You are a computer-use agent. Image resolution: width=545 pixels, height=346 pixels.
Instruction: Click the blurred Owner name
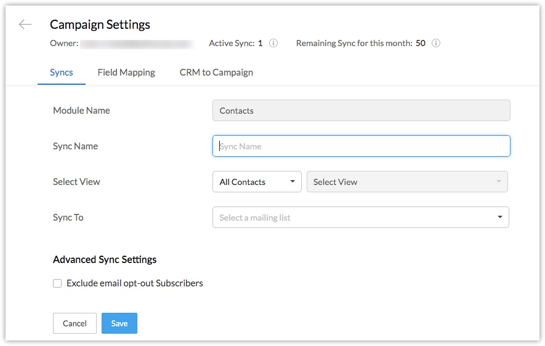click(x=137, y=44)
